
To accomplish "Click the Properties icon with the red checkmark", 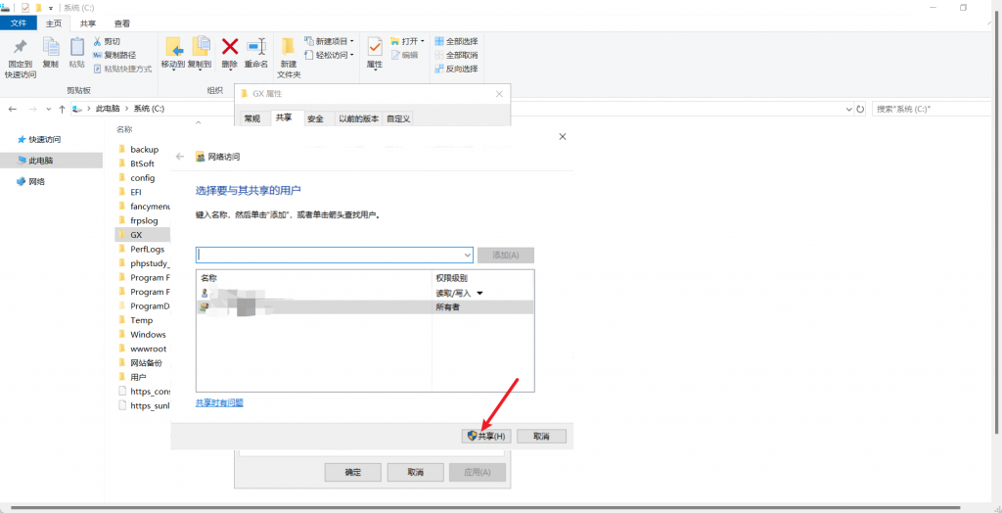I will click(375, 47).
